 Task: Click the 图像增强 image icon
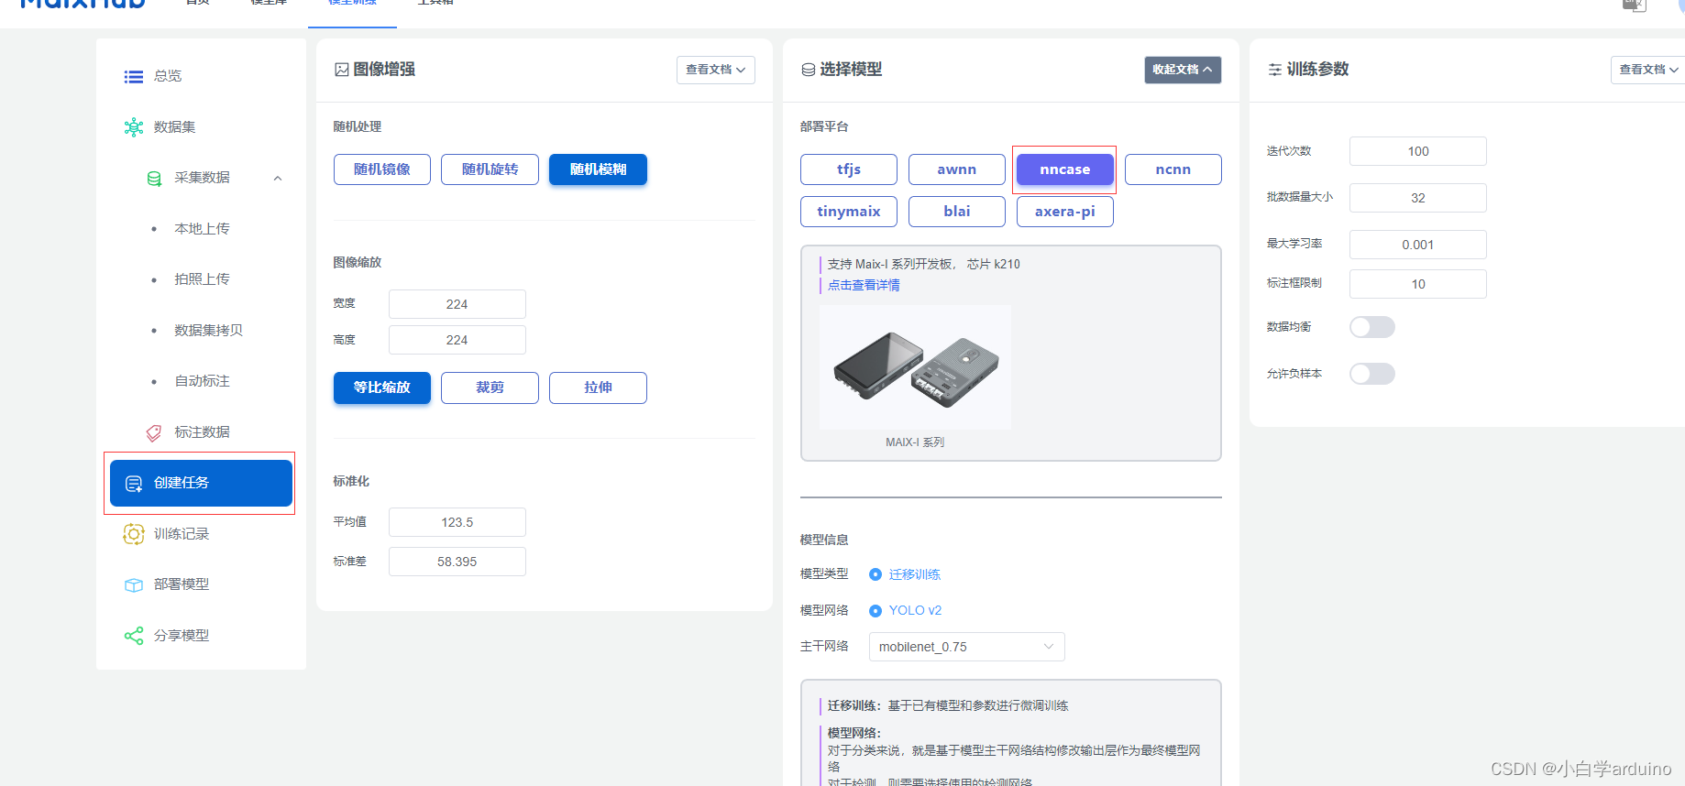coord(342,70)
